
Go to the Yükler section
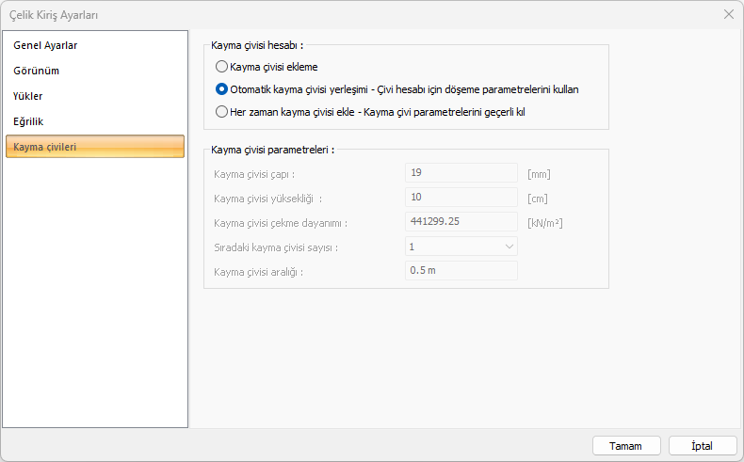click(28, 96)
